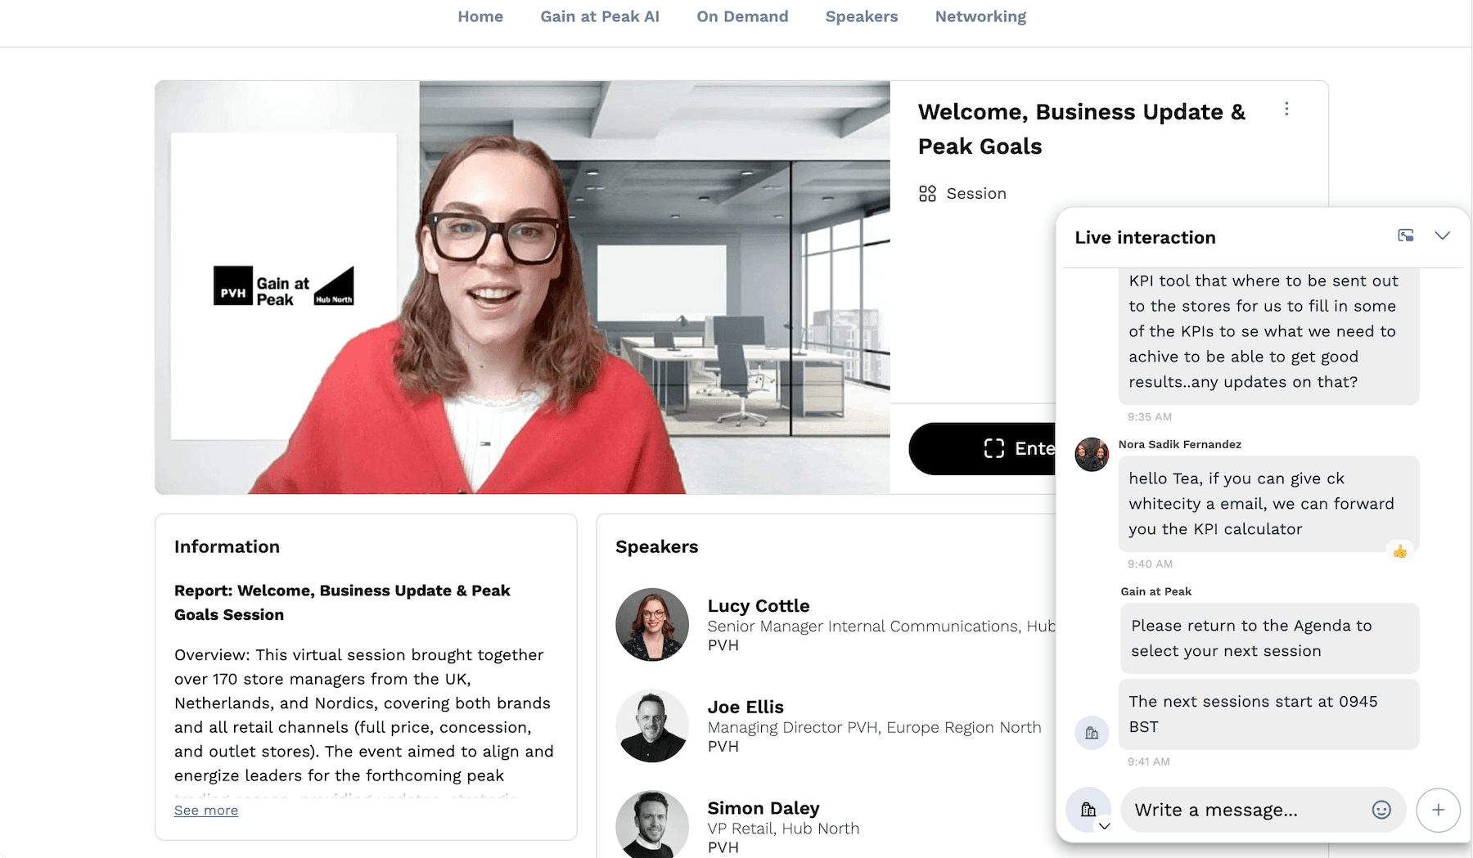Open the Gain at Peak AI tab
The height and width of the screenshot is (858, 1473).
pyautogui.click(x=600, y=16)
